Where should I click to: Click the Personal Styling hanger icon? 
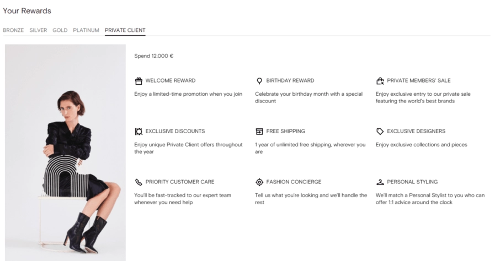coord(380,182)
